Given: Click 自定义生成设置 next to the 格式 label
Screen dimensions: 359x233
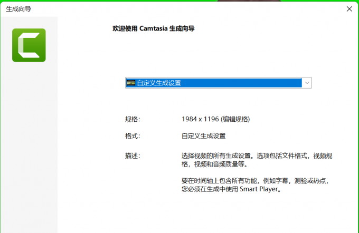Looking at the screenshot, I should 203,136.
